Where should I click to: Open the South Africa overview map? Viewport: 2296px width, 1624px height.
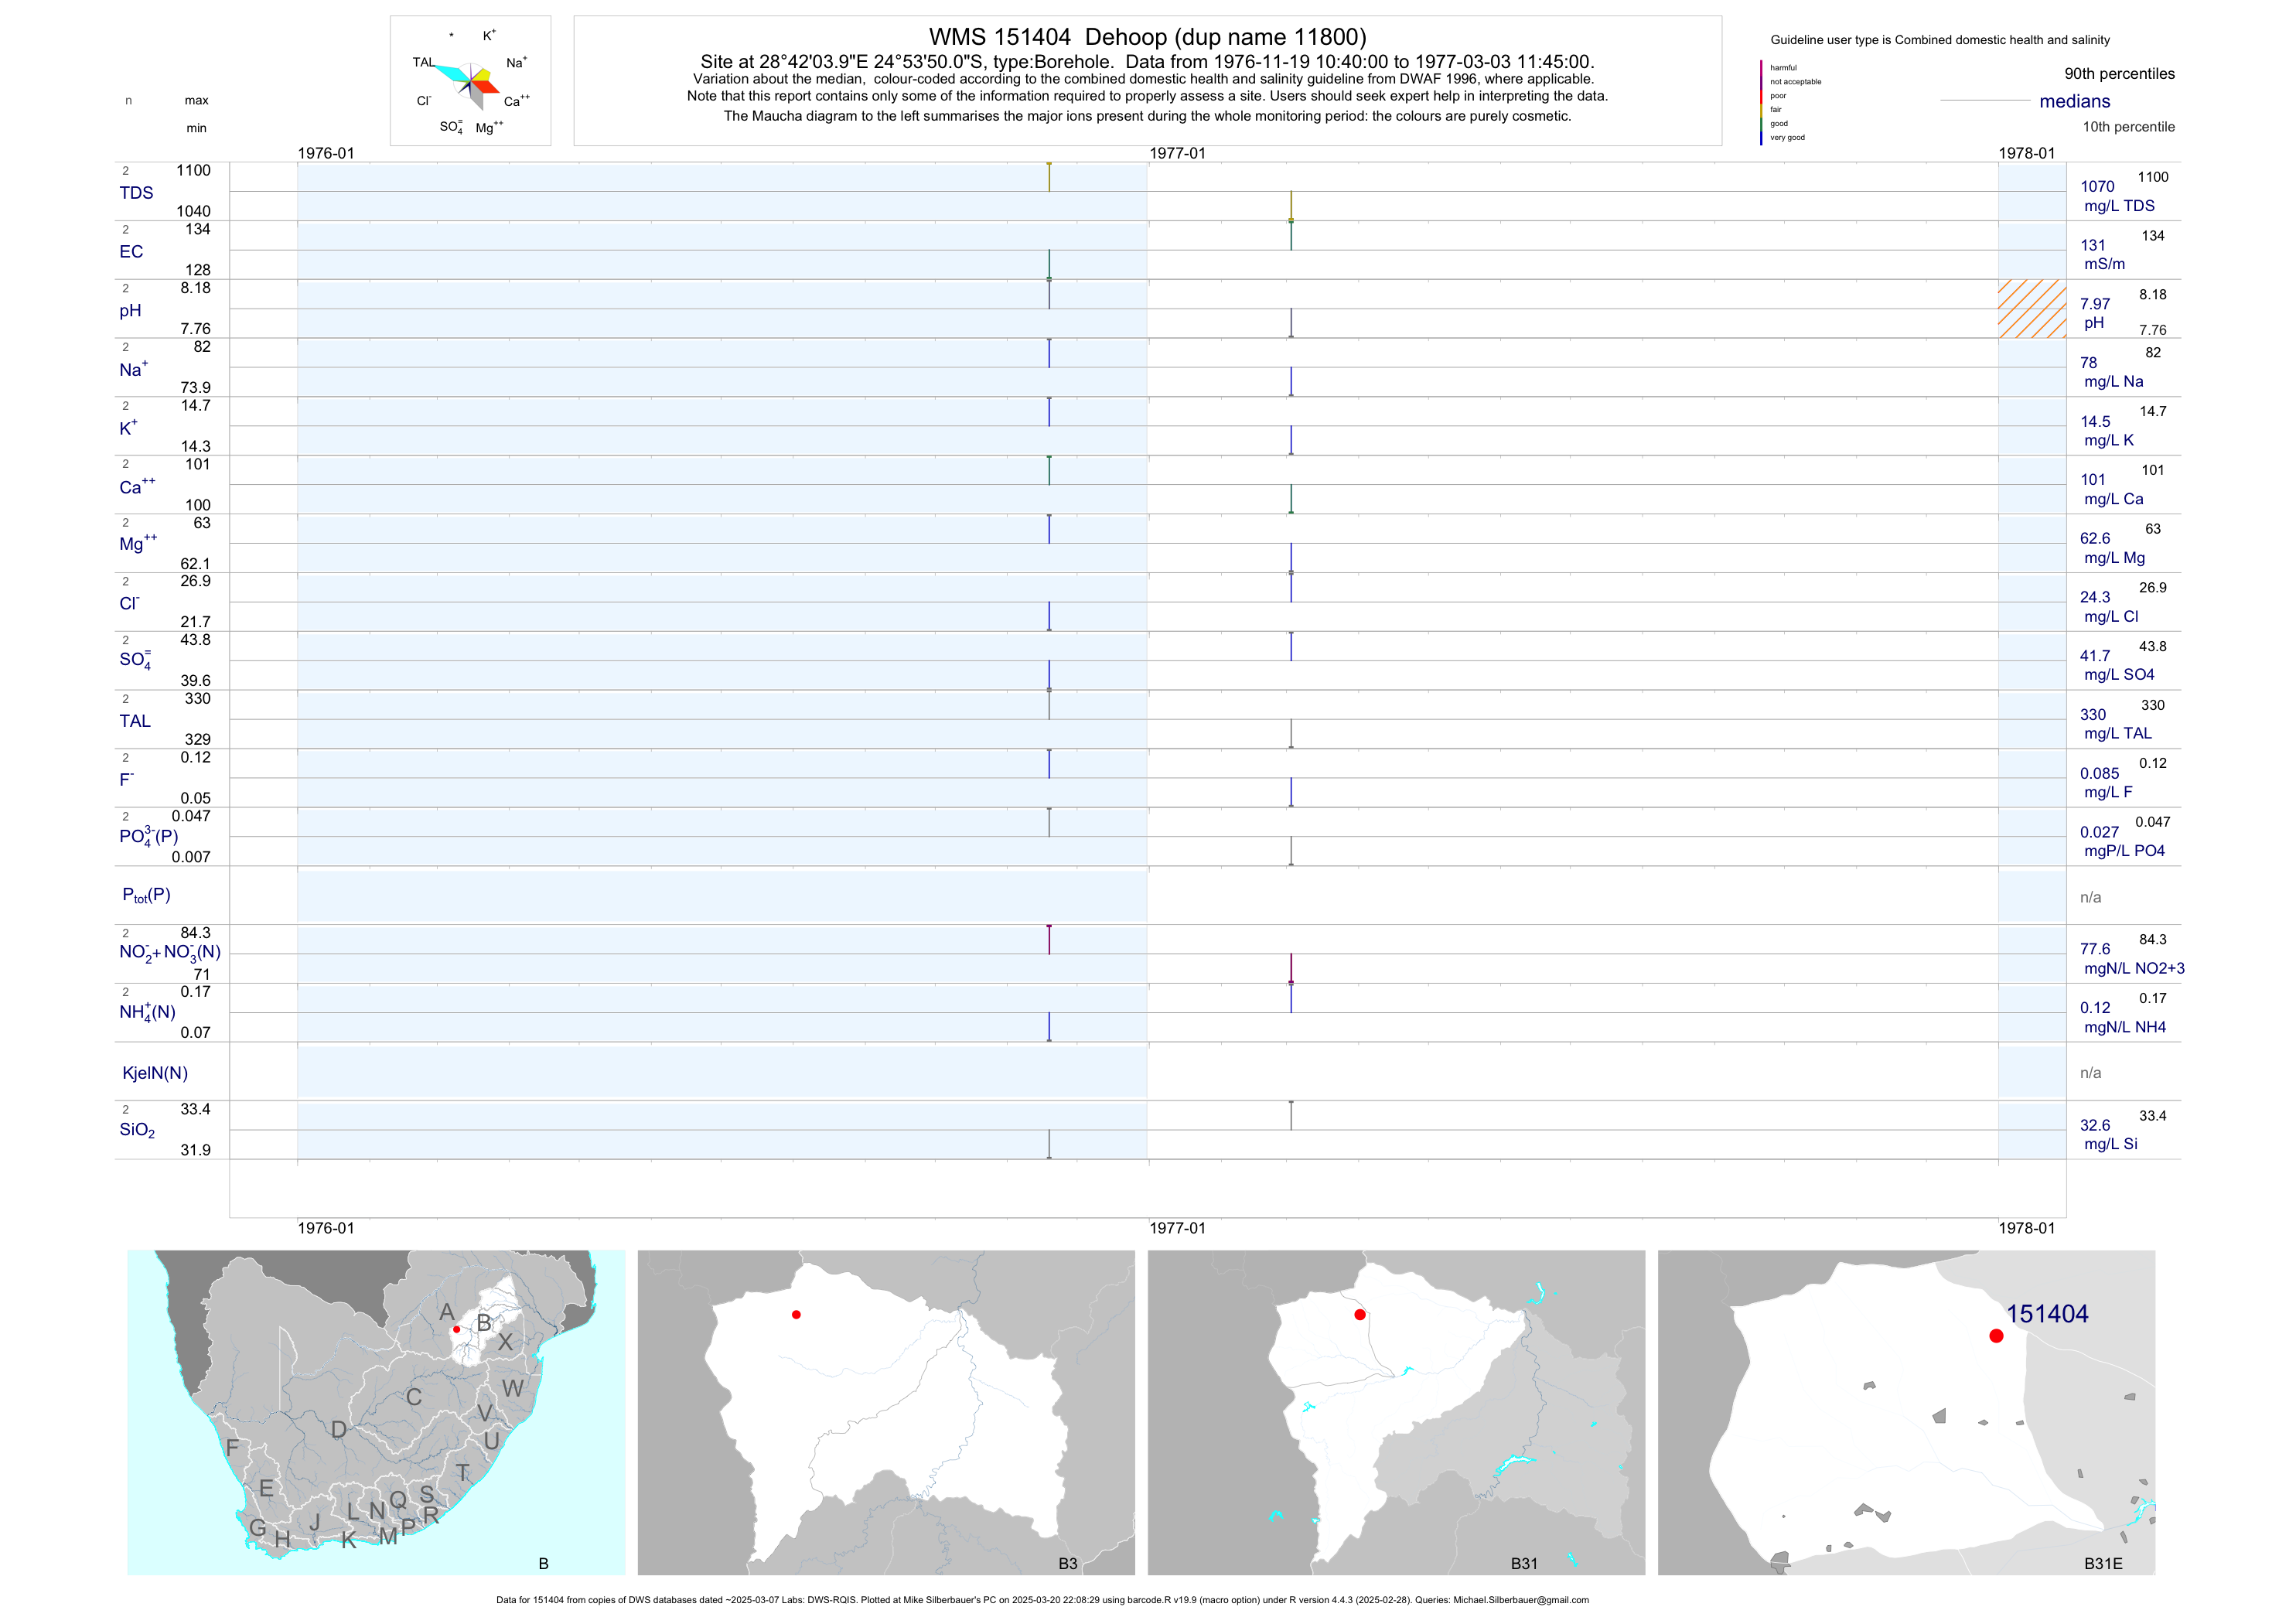click(376, 1412)
